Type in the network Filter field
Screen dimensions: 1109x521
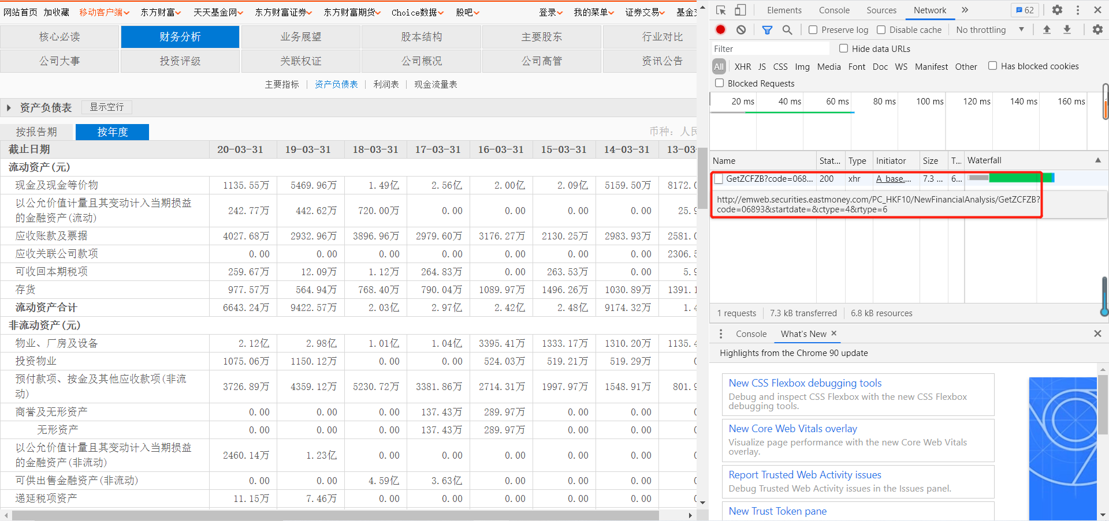point(770,48)
